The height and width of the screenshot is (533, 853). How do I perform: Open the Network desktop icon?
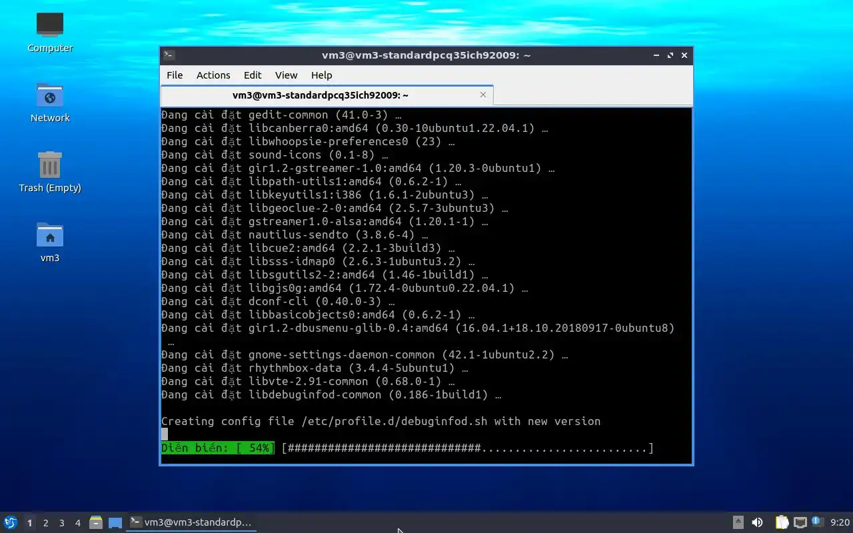point(50,102)
